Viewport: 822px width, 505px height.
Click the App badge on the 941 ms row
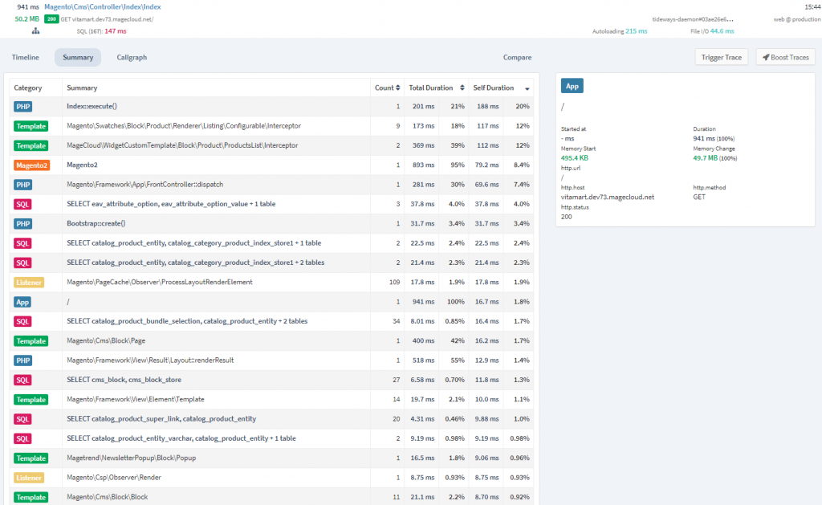[x=22, y=302]
